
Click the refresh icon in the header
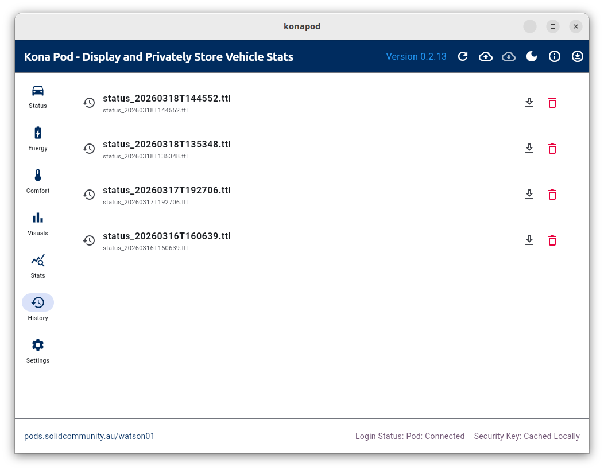[x=463, y=56]
